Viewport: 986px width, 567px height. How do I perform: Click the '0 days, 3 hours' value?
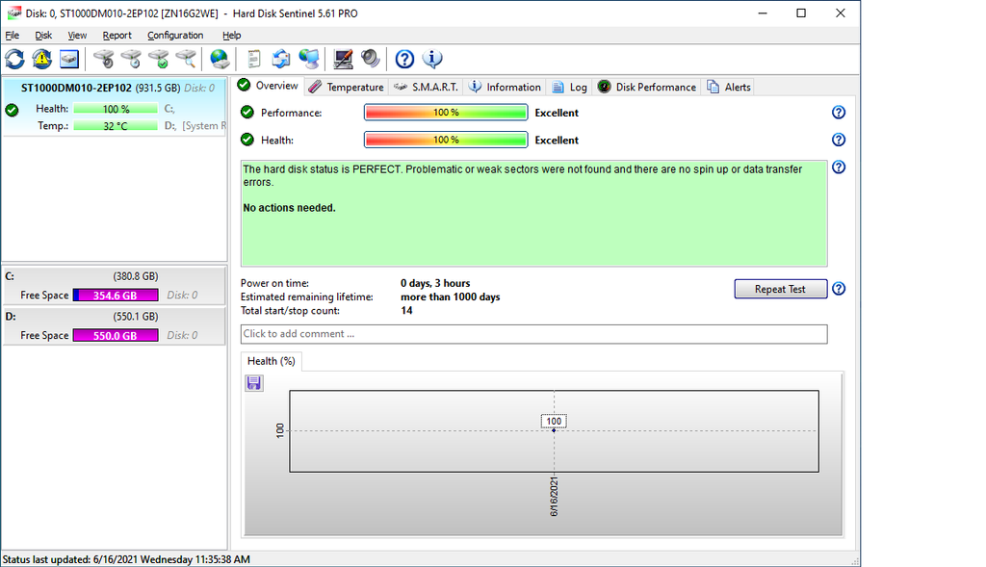coord(435,283)
